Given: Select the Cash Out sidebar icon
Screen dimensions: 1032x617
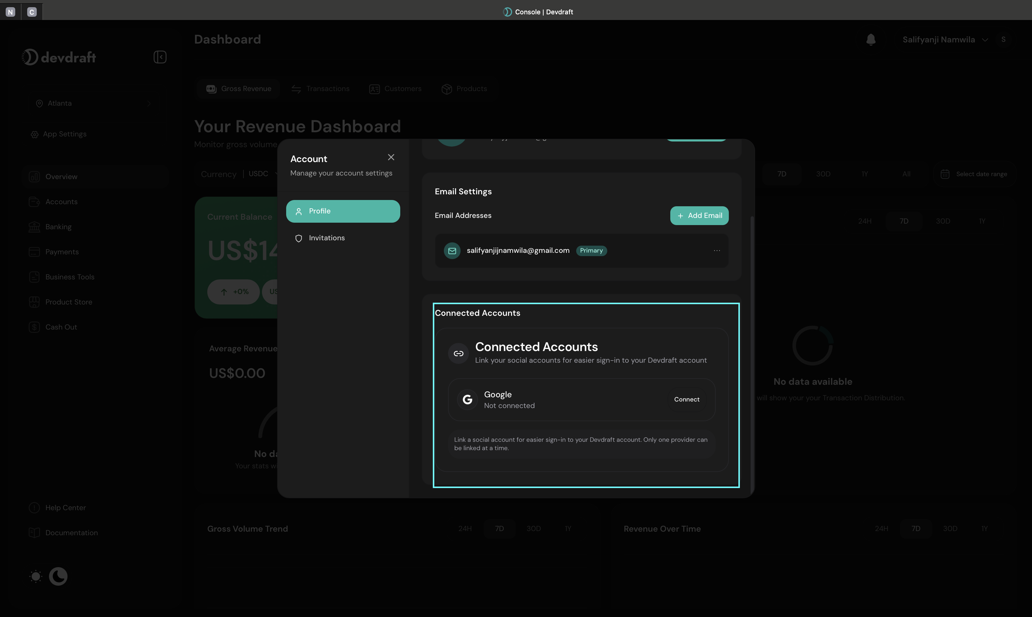Looking at the screenshot, I should pos(34,327).
